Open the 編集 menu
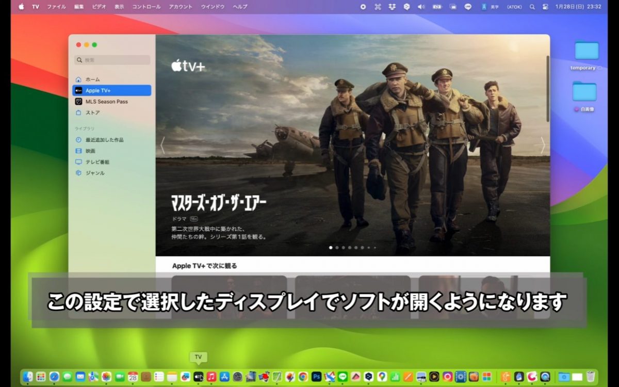This screenshot has height=387, width=619. [x=78, y=7]
